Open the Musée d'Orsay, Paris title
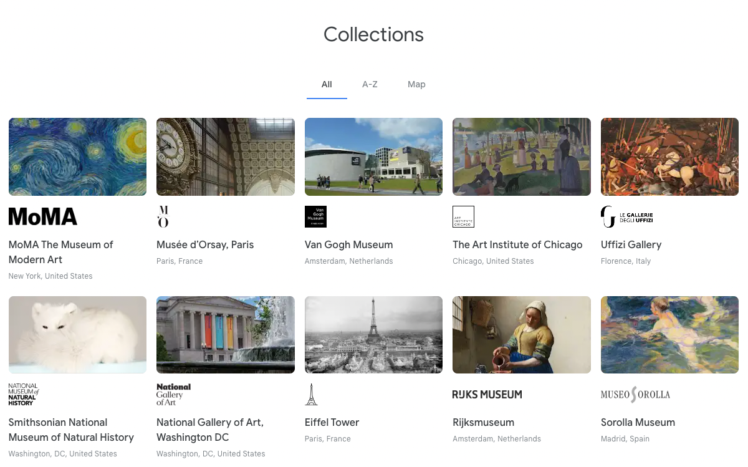The image size is (748, 467). [205, 244]
